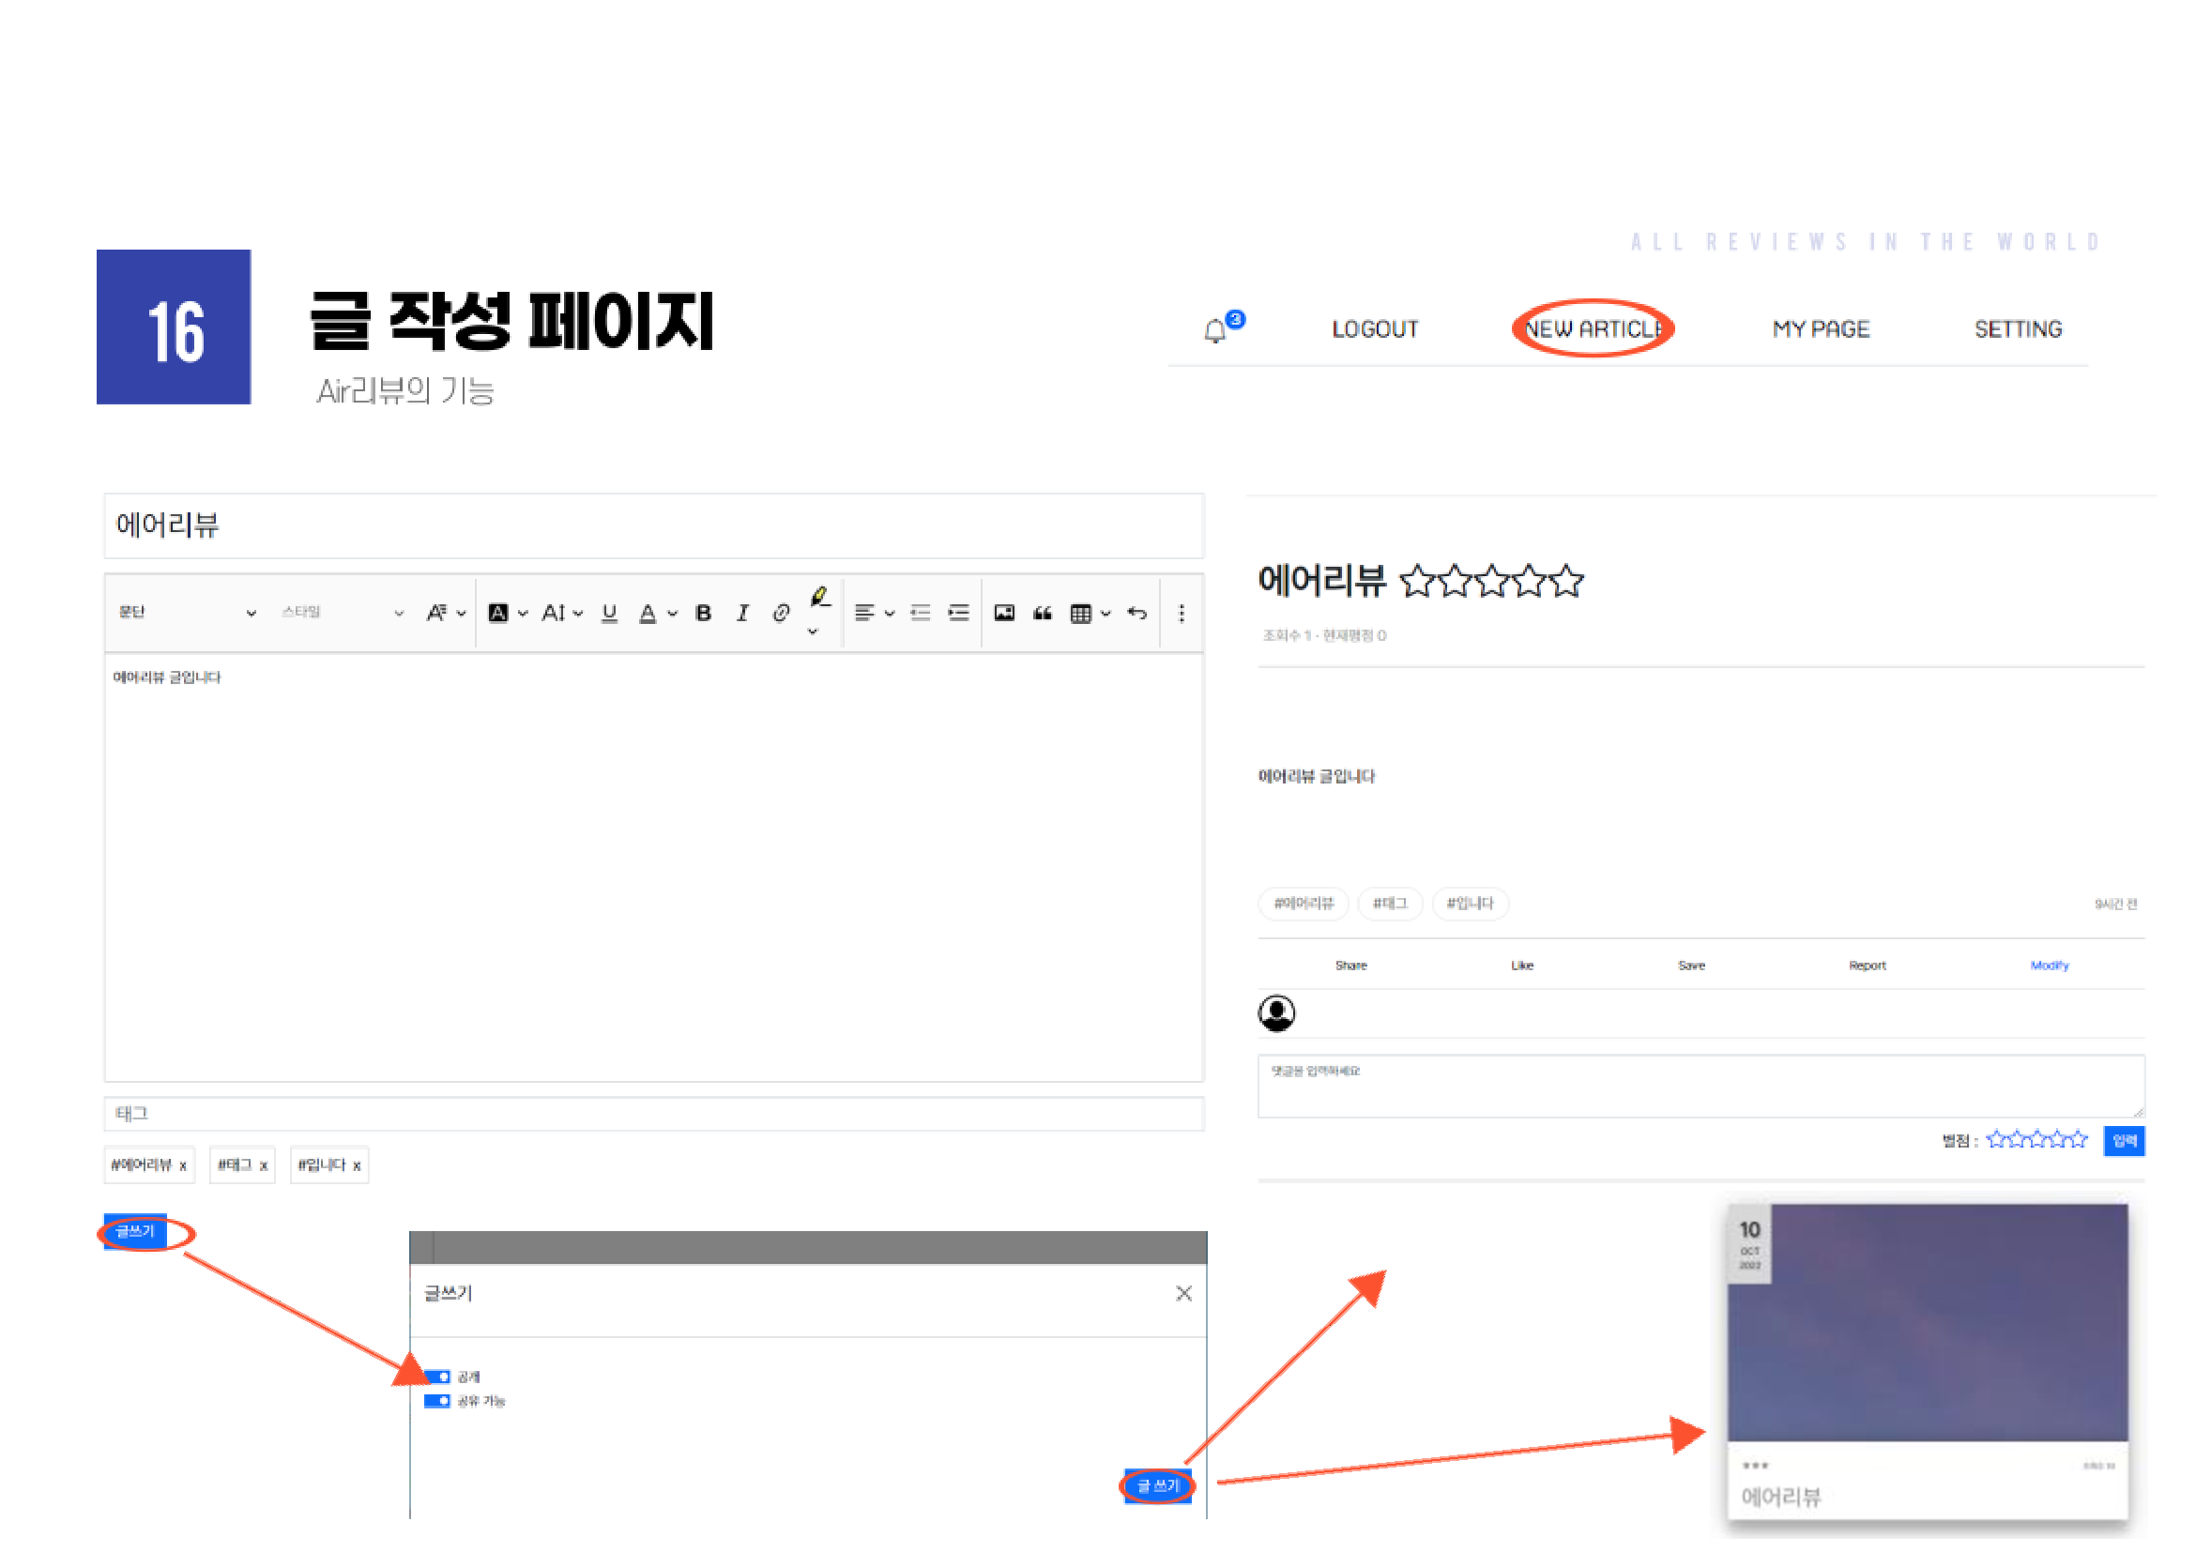This screenshot has width=2196, height=1552.
Task: Expand the table dropdown arrow
Action: click(1106, 614)
